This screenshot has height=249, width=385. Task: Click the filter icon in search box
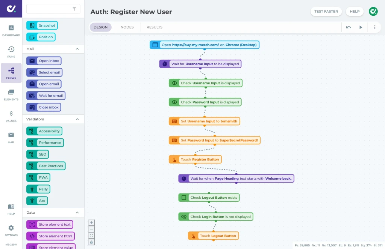74,9
